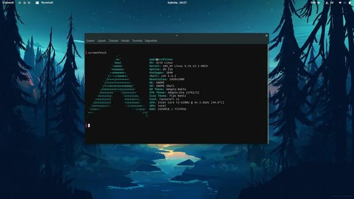Open the Soubor menu
This screenshot has height=199, width=354.
pos(90,41)
